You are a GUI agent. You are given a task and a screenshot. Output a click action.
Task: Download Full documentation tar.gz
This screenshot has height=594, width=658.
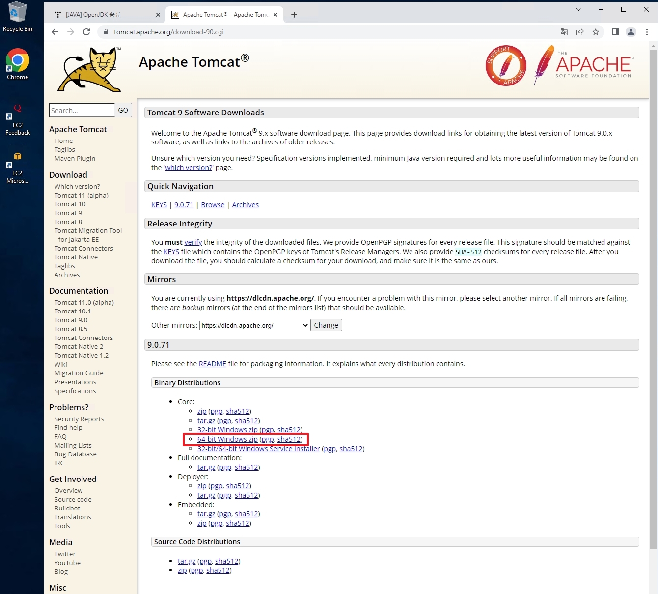click(206, 467)
